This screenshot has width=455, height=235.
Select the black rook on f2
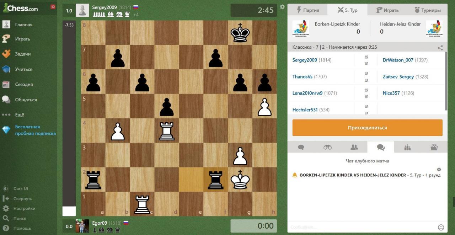215,180
